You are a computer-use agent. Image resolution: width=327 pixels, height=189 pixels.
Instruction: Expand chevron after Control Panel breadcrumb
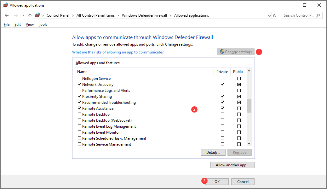[x=73, y=16]
